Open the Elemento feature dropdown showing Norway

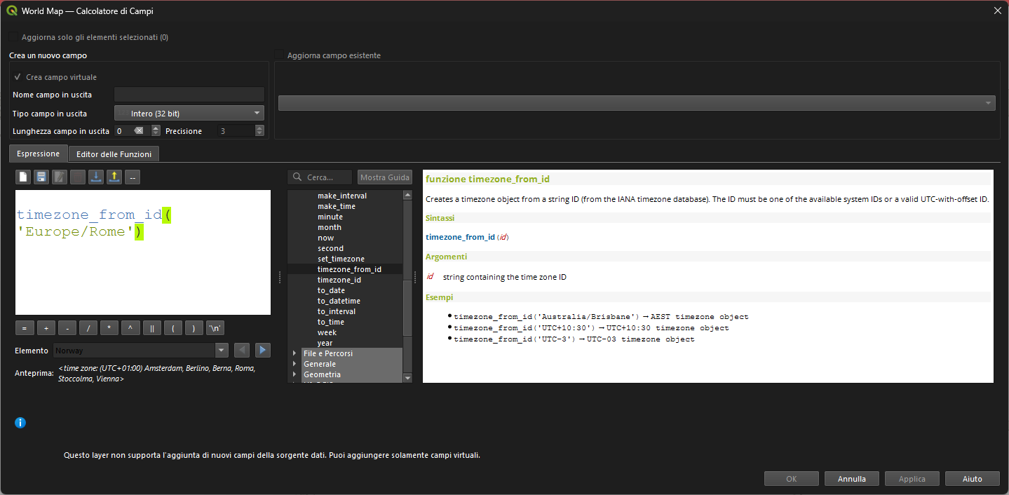click(x=141, y=351)
